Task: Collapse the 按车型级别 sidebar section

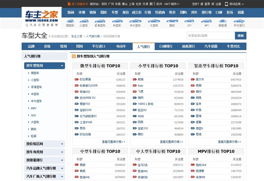Action: click(x=45, y=66)
